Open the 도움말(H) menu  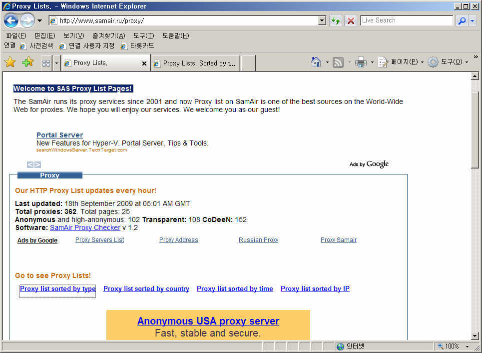pos(175,35)
